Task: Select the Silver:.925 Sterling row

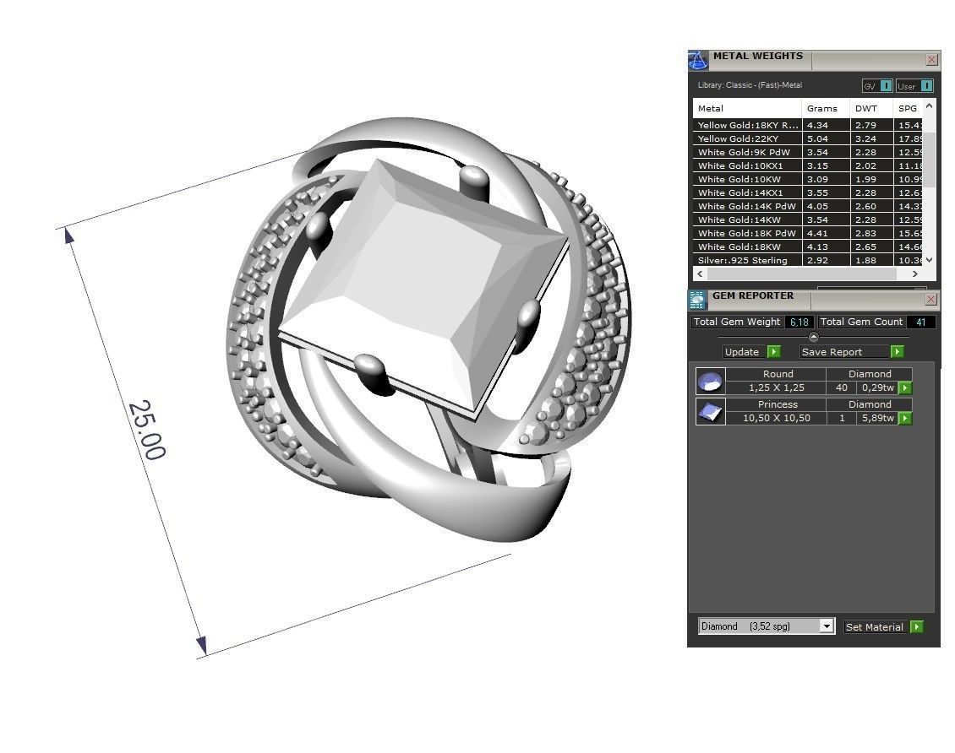Action: 743,260
